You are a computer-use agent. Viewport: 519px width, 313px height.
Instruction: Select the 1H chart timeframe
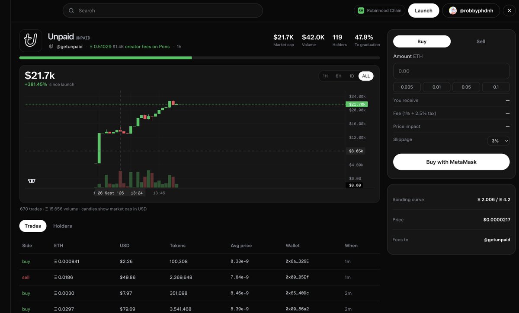coord(325,76)
